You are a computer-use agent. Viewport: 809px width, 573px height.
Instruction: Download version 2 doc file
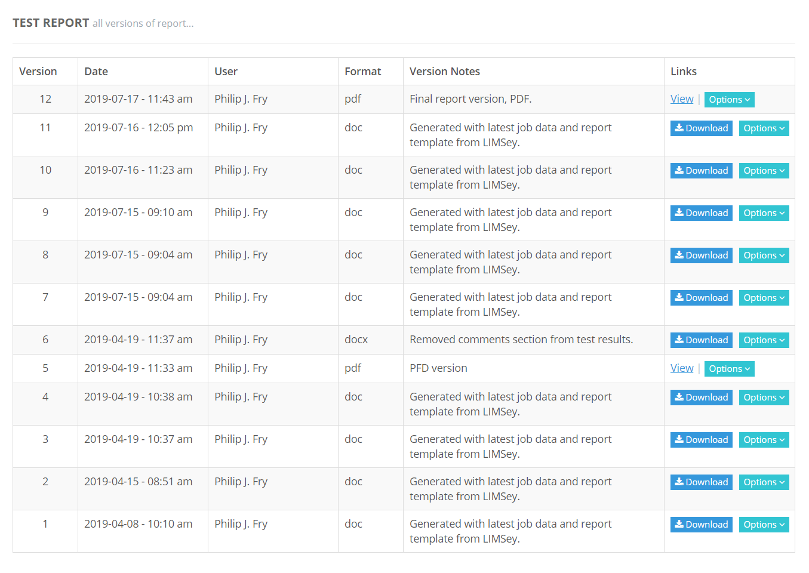click(701, 482)
